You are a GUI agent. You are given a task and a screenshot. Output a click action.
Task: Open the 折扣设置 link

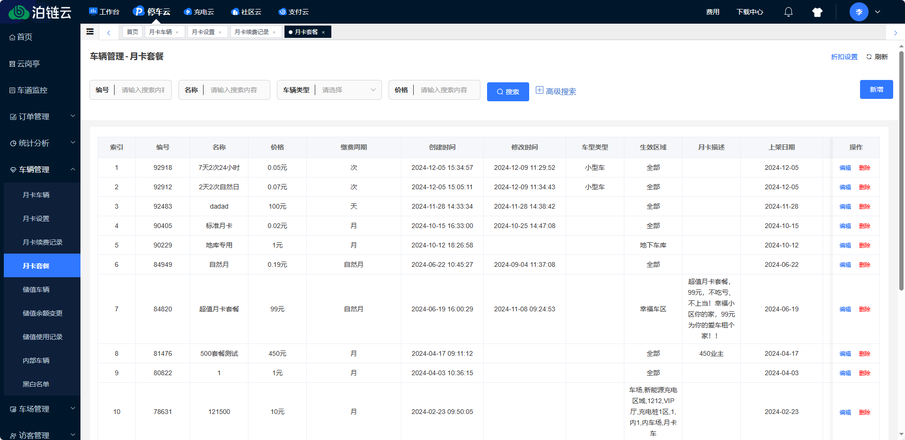pos(844,57)
